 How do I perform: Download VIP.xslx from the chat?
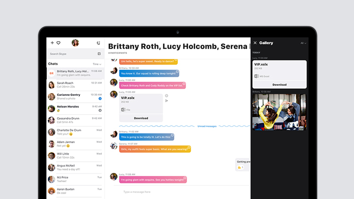pos(141,118)
